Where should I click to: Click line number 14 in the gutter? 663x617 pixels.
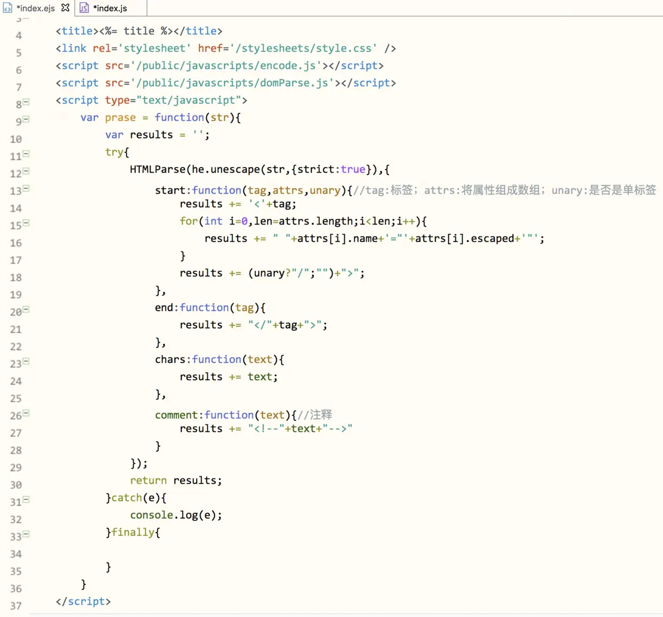click(x=16, y=209)
